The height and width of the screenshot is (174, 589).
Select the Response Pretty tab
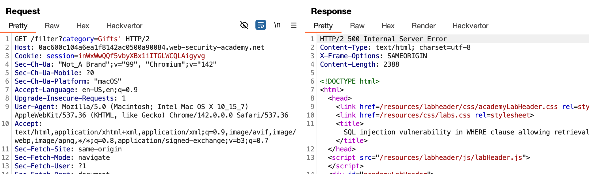(x=323, y=26)
